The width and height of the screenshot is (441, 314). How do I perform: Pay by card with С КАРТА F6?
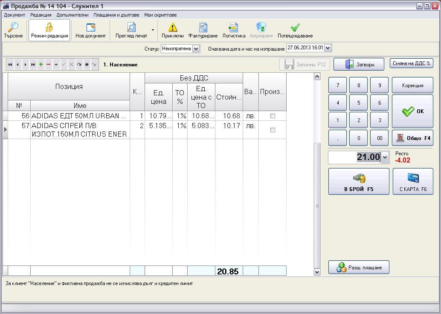click(x=413, y=181)
